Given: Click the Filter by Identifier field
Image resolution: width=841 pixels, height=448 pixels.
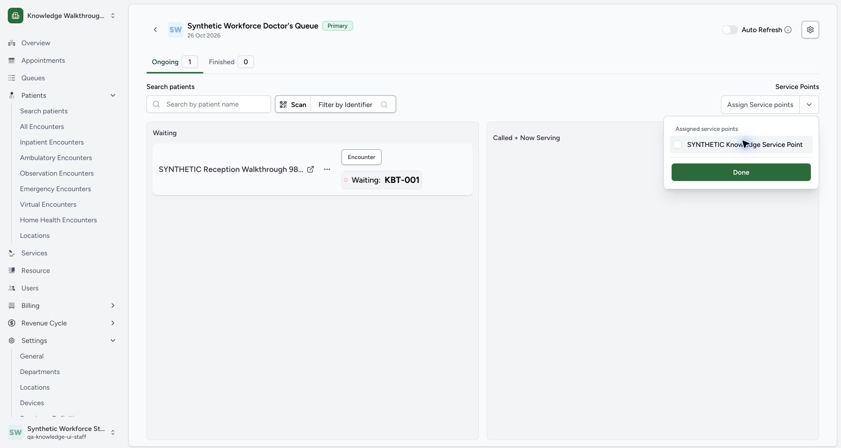Looking at the screenshot, I should (353, 105).
